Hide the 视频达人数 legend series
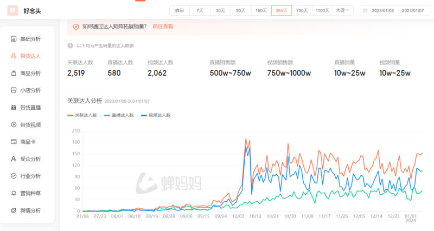434x231 pixels. pos(156,115)
